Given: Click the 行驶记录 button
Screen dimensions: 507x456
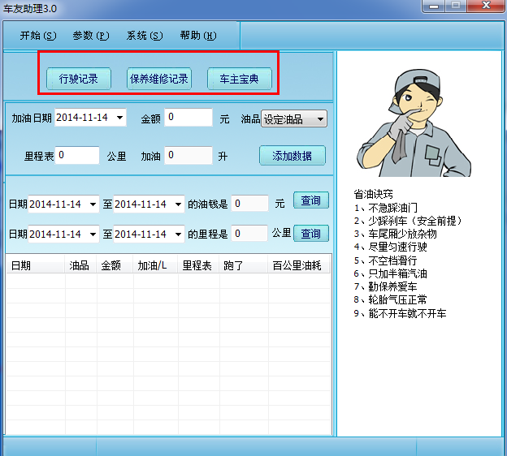Looking at the screenshot, I should click(x=79, y=79).
